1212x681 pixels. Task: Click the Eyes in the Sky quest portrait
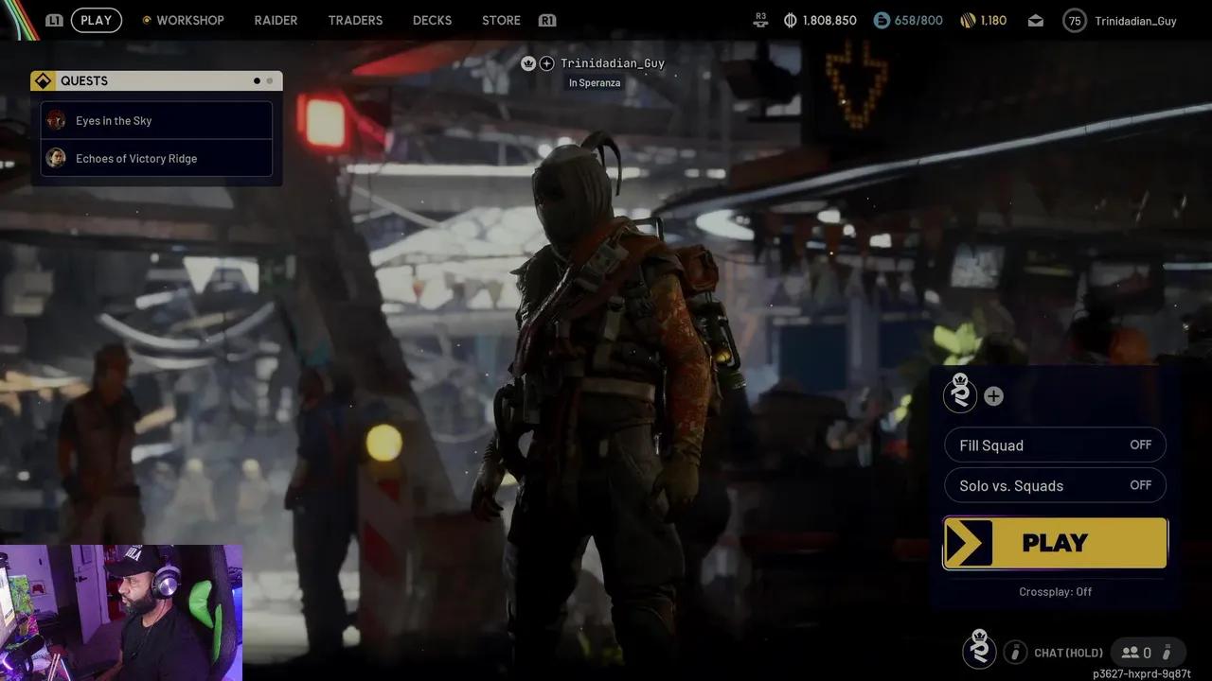[56, 120]
